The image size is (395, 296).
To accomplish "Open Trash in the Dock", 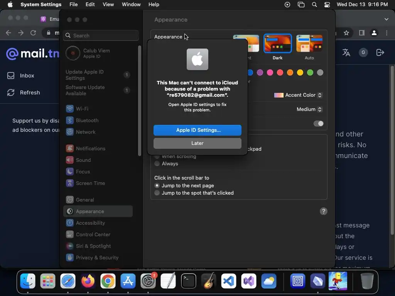I will [367, 281].
